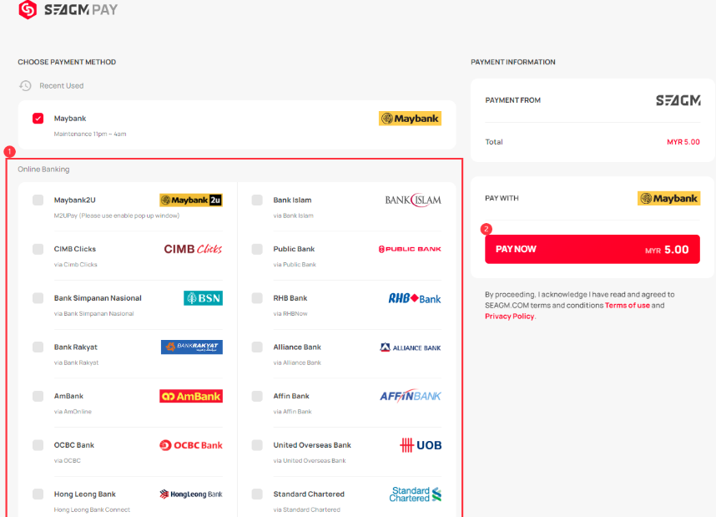Select the Alliance Bank payment label
Screen dimensions: 716x517
click(x=297, y=347)
